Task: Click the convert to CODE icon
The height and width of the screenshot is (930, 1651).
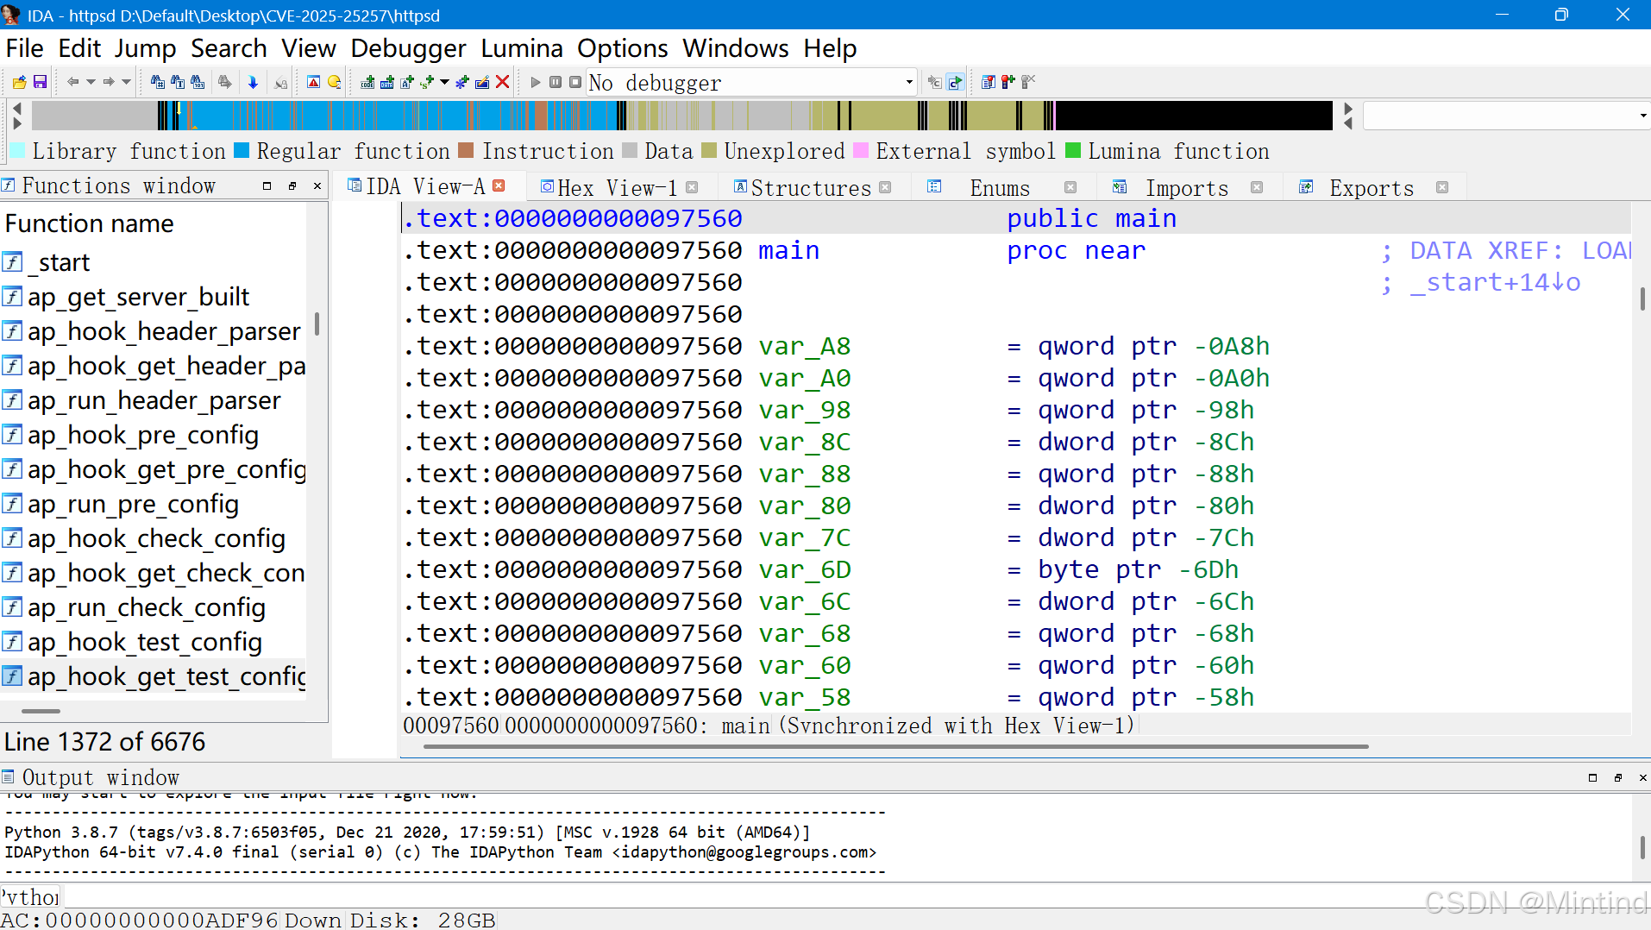Action: [x=368, y=82]
